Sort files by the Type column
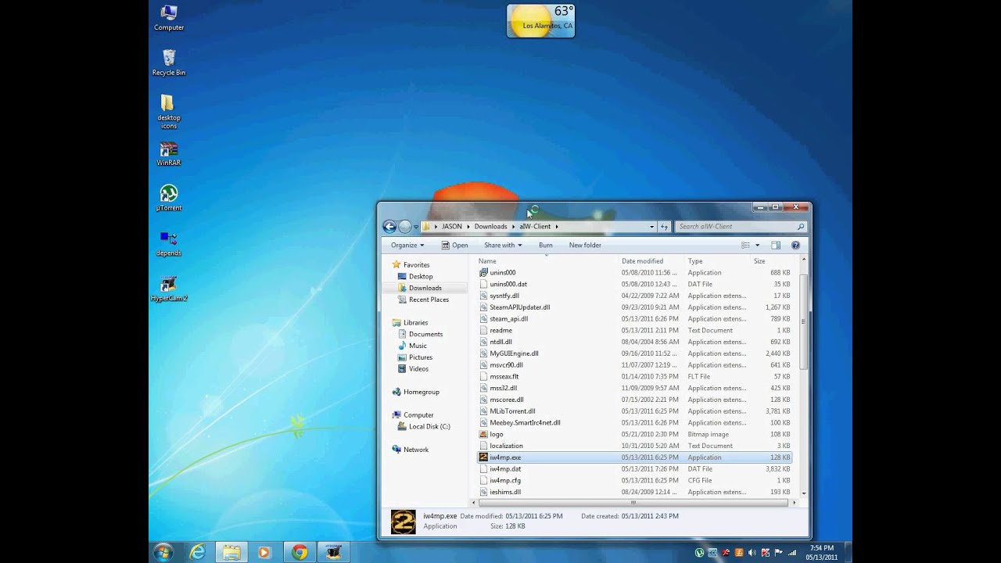 pyautogui.click(x=718, y=261)
